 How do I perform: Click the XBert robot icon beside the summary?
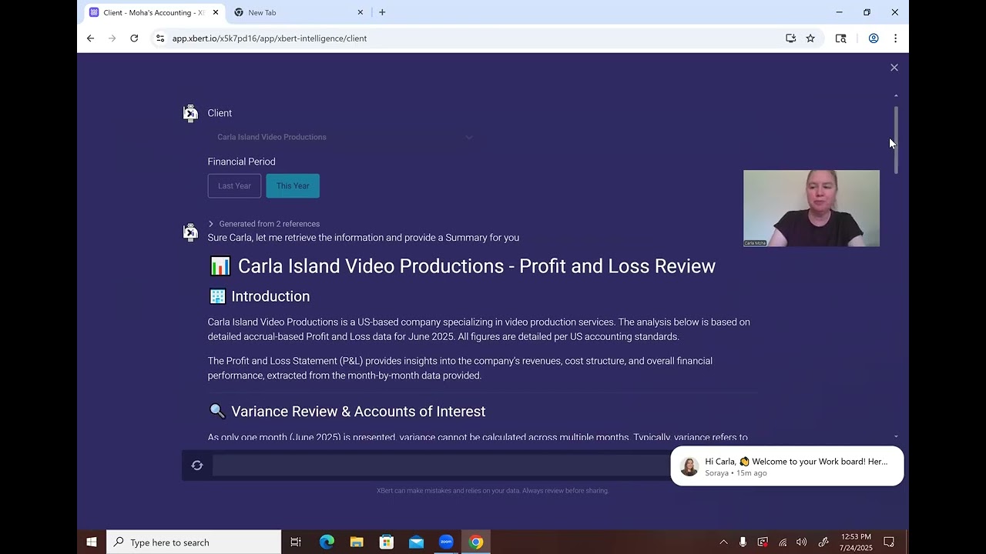click(190, 232)
